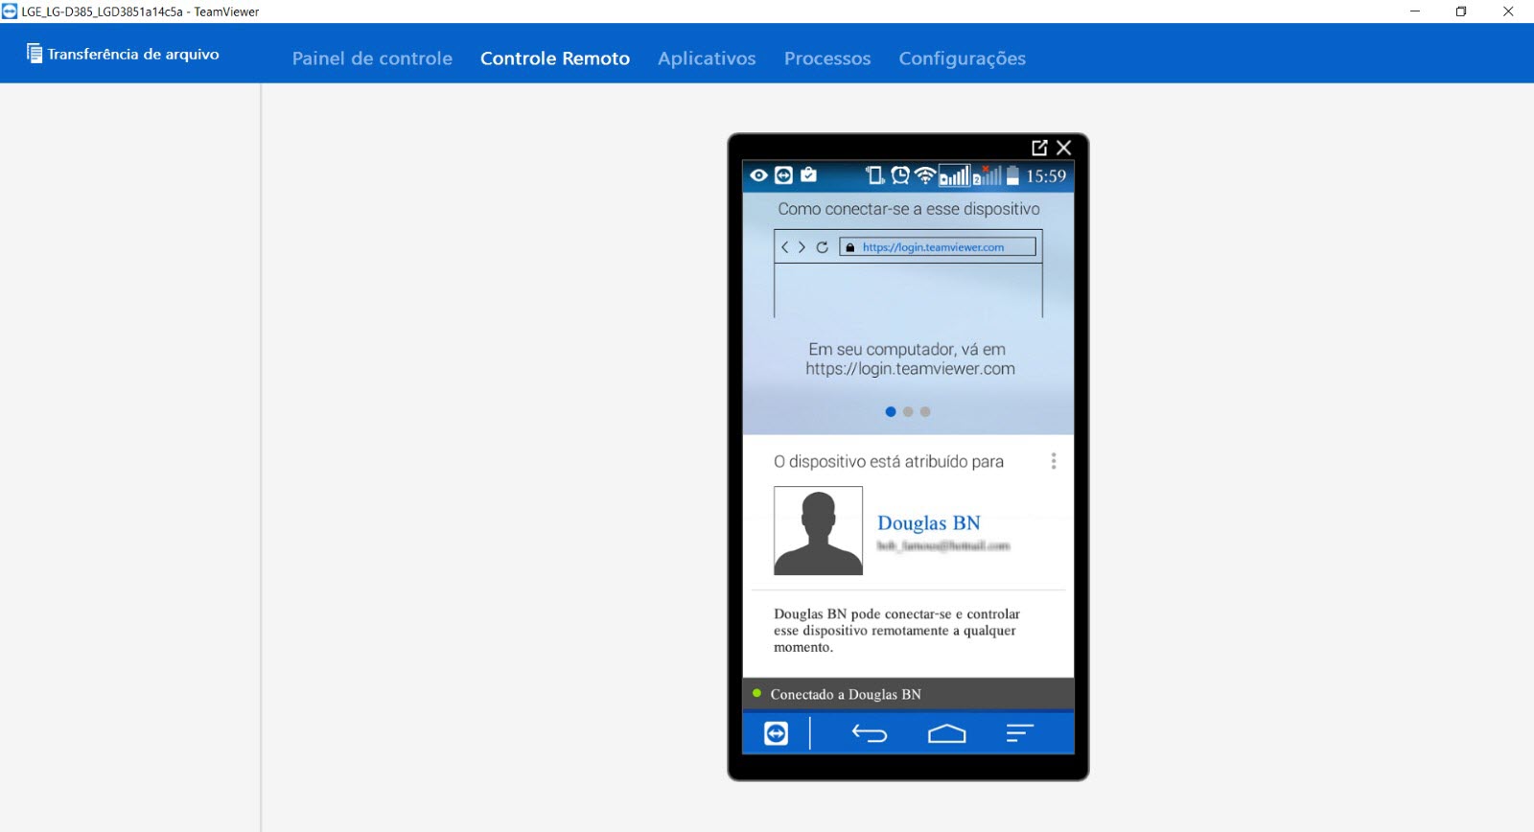Tap the Android back button
The width and height of the screenshot is (1534, 832).
click(x=870, y=734)
